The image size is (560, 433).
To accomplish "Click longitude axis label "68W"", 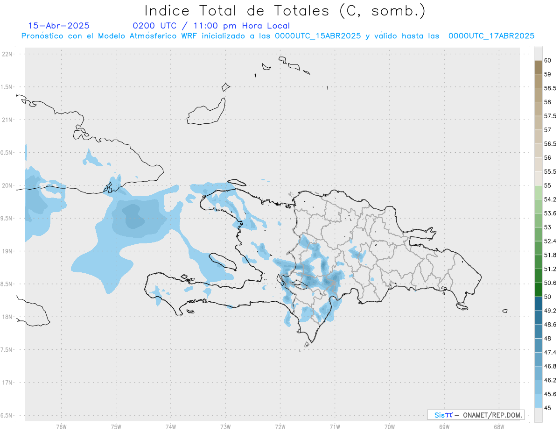I will (x=499, y=426).
